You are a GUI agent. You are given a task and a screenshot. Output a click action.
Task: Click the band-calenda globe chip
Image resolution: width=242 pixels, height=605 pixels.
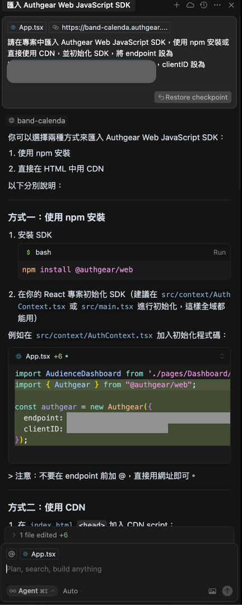(x=37, y=121)
